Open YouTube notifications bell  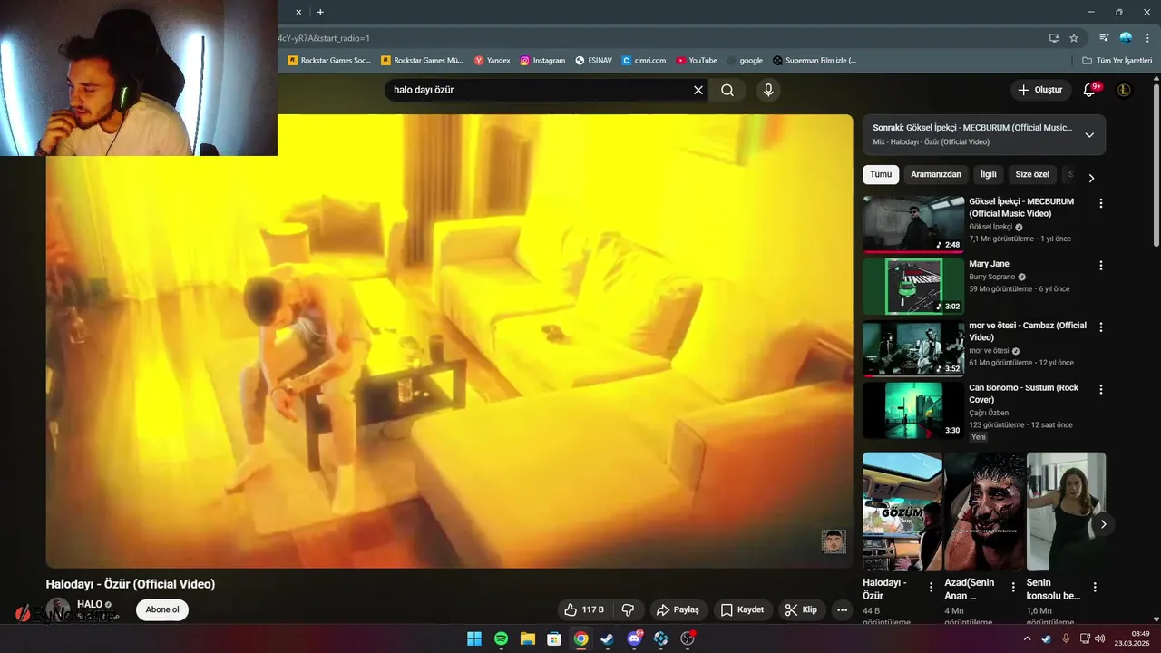pos(1090,90)
